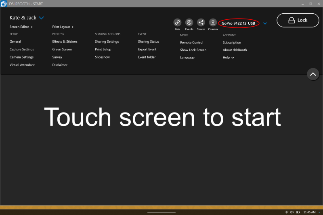Click the Lock button
Viewport: 323px width, 215px height.
pos(298,20)
